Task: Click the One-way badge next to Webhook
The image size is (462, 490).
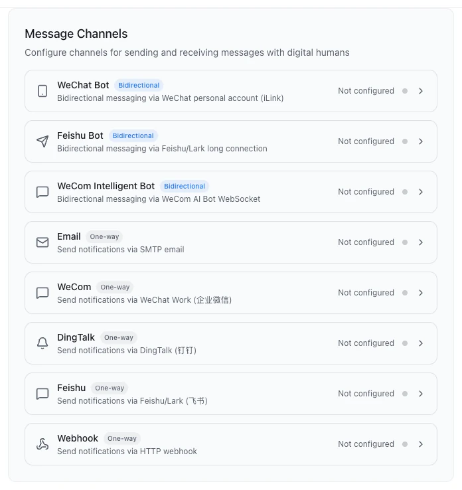Action: click(x=122, y=438)
